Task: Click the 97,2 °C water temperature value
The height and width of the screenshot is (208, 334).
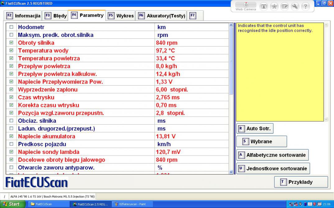Action: pyautogui.click(x=165, y=51)
